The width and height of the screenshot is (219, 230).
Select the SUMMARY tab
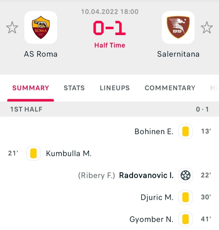click(x=31, y=88)
